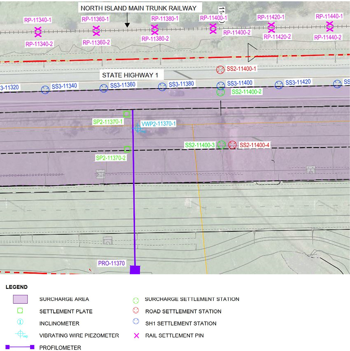Screen dimensions: 350x351
Task: Select the State Highway 1 text label
Action: [131, 75]
